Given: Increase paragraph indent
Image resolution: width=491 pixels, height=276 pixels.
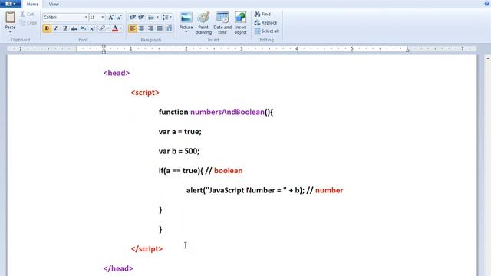Looking at the screenshot, I should [141, 17].
